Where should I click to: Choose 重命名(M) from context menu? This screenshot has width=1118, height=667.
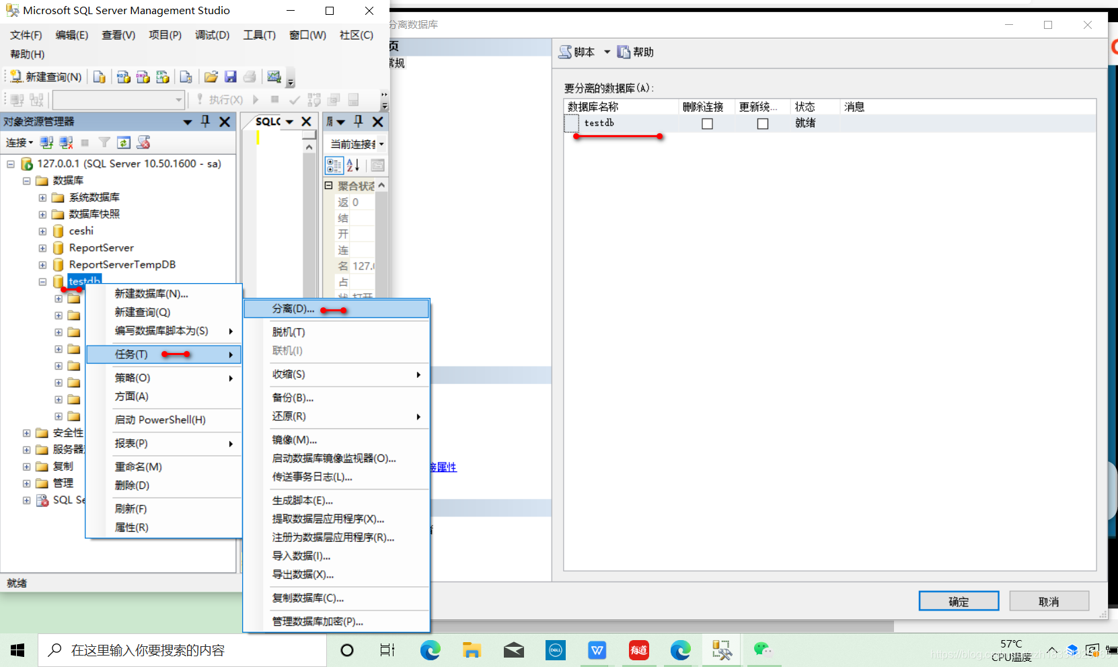pos(164,467)
